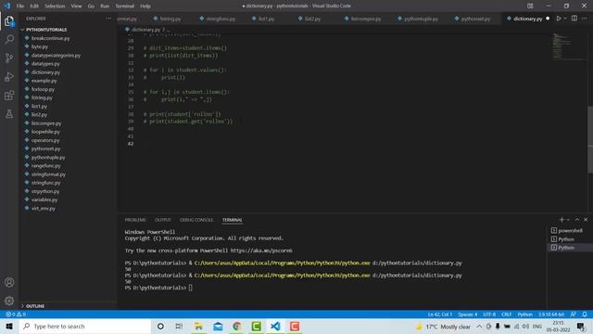Open run button dropdown arrow
593x334 pixels.
pyautogui.click(x=565, y=19)
